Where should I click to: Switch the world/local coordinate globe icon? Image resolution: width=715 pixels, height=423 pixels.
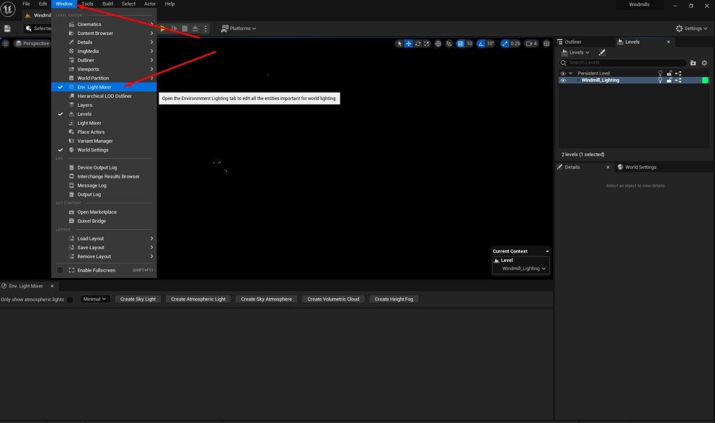click(x=438, y=43)
